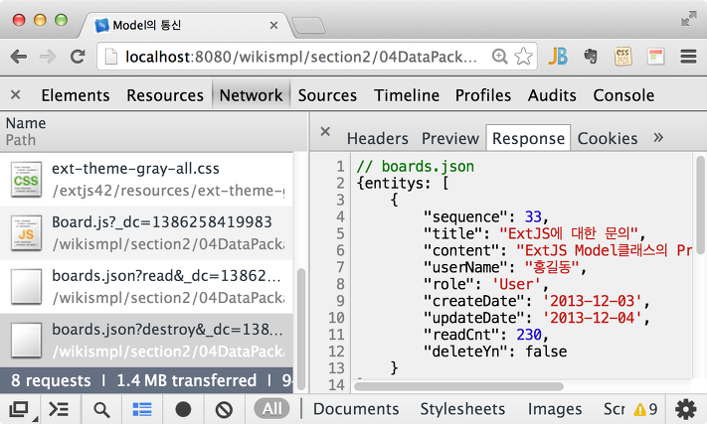The height and width of the screenshot is (424, 707).
Task: Close the DevTools panel with the X
Action: (15, 94)
